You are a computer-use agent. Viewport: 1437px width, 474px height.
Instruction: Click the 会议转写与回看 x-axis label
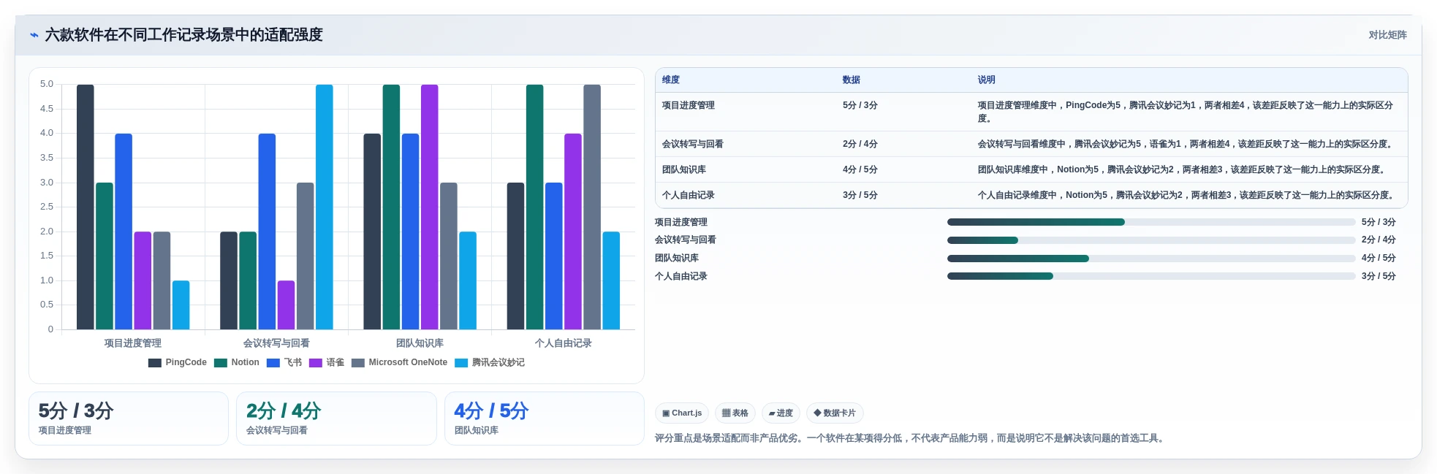click(276, 343)
